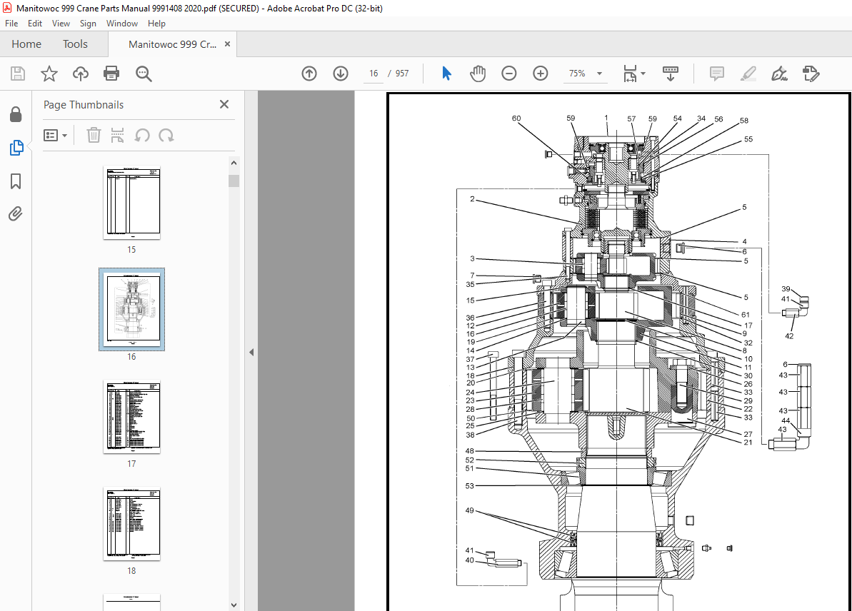852x611 pixels.
Task: Toggle Page Thumbnails sidebar icon
Action: pos(16,148)
